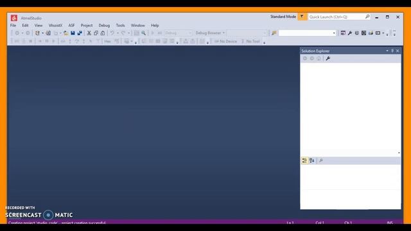411x231 pixels.
Task: Close the Solution Explorer panel
Action: 398,51
